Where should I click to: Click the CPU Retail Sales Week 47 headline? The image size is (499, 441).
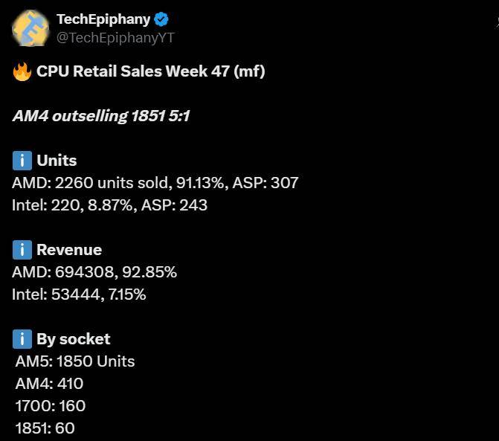click(x=150, y=71)
